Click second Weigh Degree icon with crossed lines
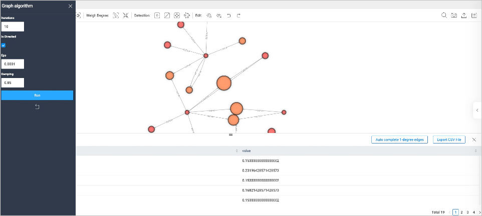The width and height of the screenshot is (482, 216). [125, 15]
